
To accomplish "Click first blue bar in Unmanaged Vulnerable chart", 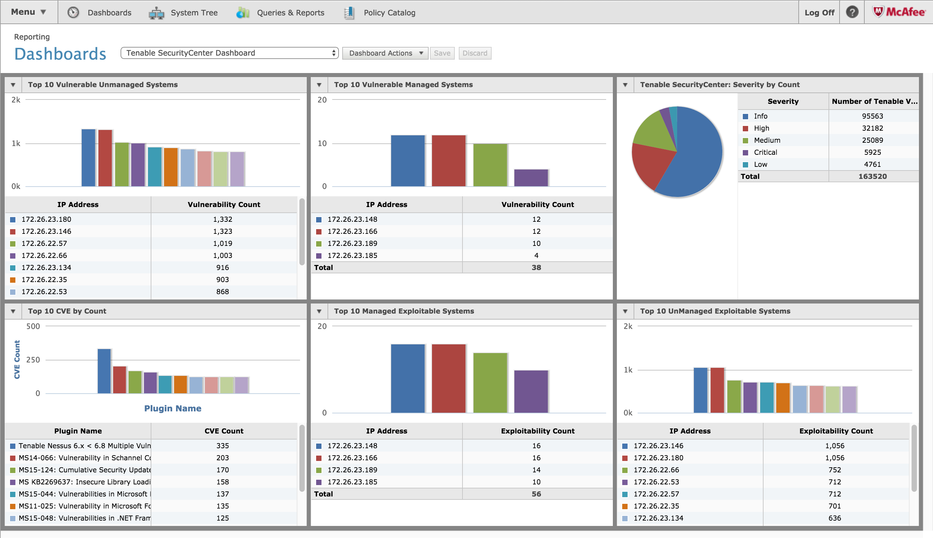I will [88, 158].
